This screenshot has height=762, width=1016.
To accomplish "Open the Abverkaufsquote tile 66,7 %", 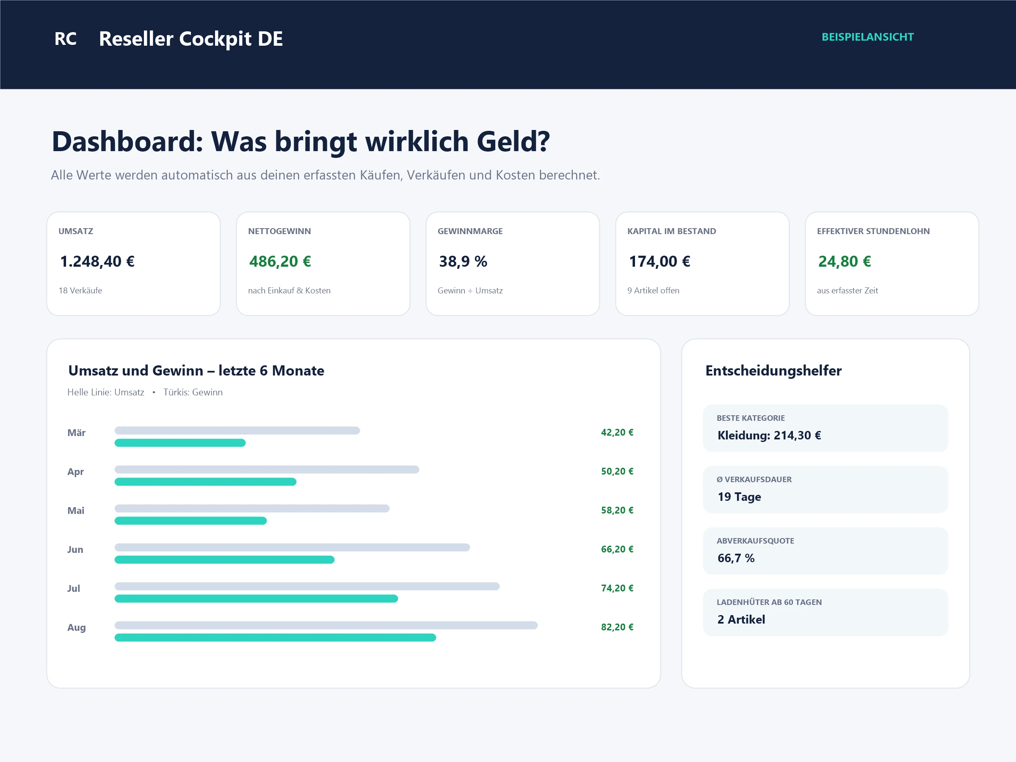I will coord(825,551).
